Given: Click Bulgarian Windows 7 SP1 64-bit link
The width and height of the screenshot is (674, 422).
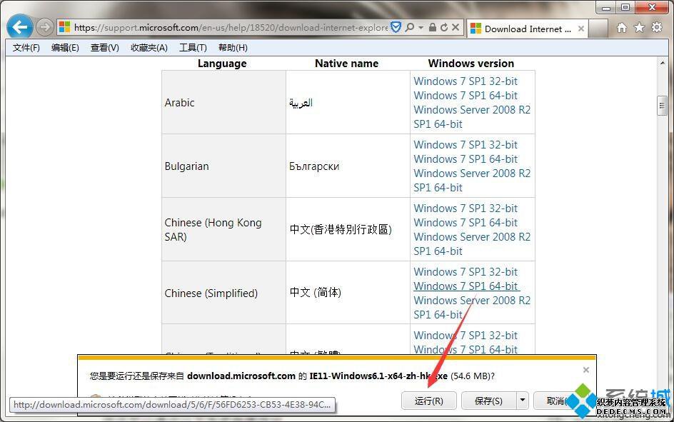Looking at the screenshot, I should click(x=466, y=159).
